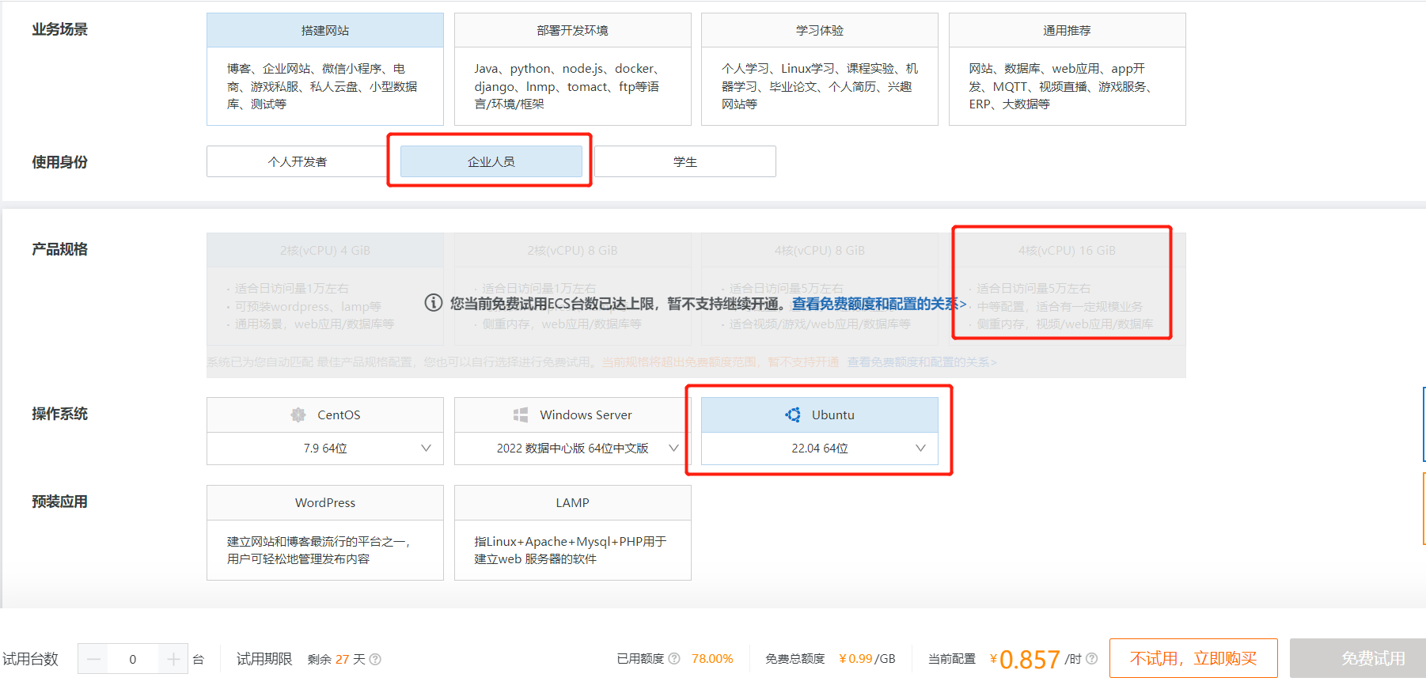This screenshot has width=1426, height=689.
Task: Choose the 部署开发环境 scenario card
Action: [573, 69]
